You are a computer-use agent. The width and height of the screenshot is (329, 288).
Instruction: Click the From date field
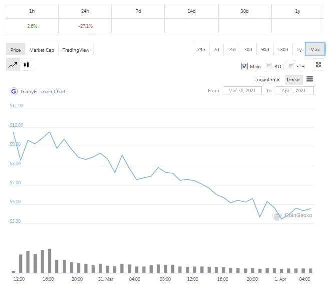(x=242, y=91)
